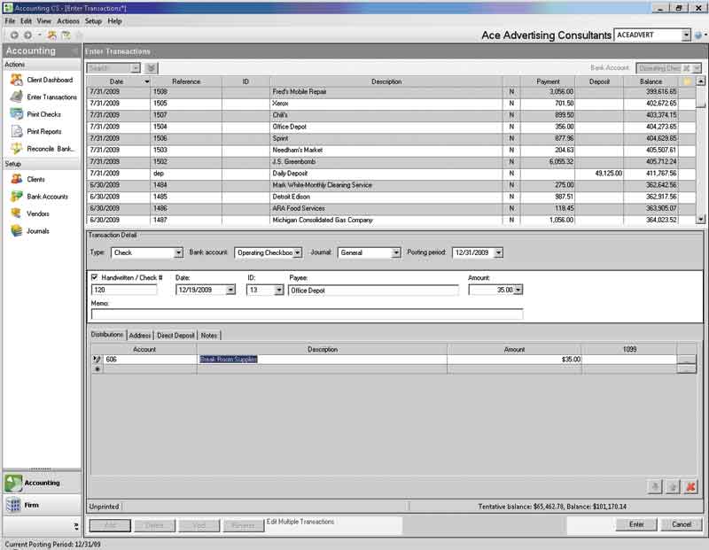Screen dimensions: 709x550
Task: Click red X delete distribution icon
Action: [x=690, y=487]
